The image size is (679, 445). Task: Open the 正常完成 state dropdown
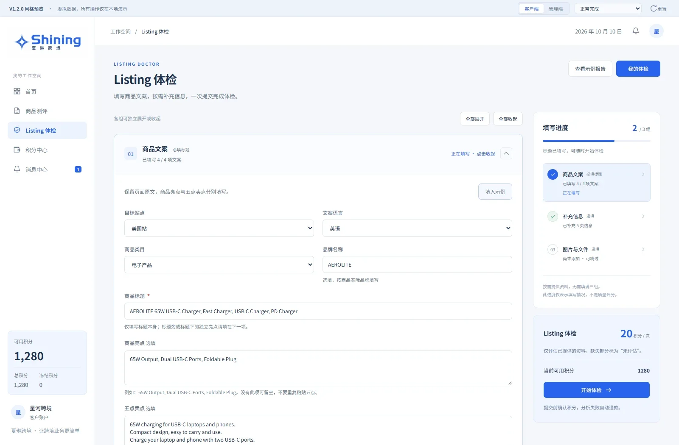(608, 8)
